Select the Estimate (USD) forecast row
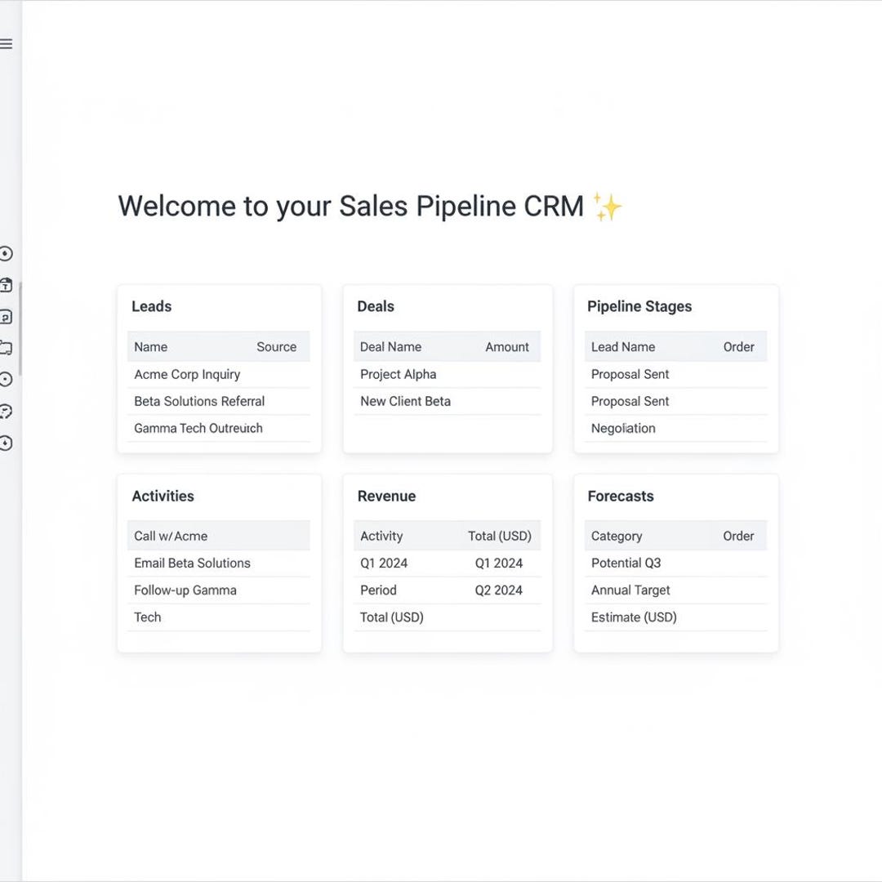 pyautogui.click(x=675, y=617)
